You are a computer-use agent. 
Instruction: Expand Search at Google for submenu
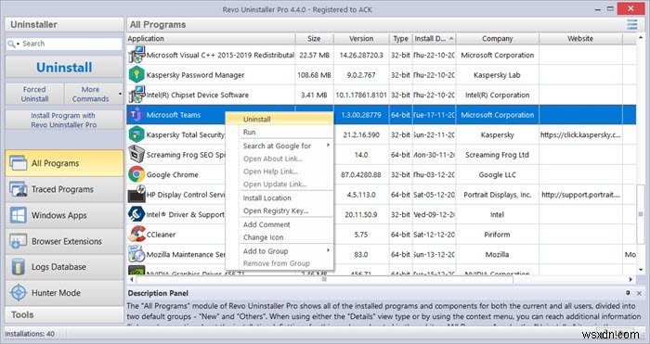point(328,145)
